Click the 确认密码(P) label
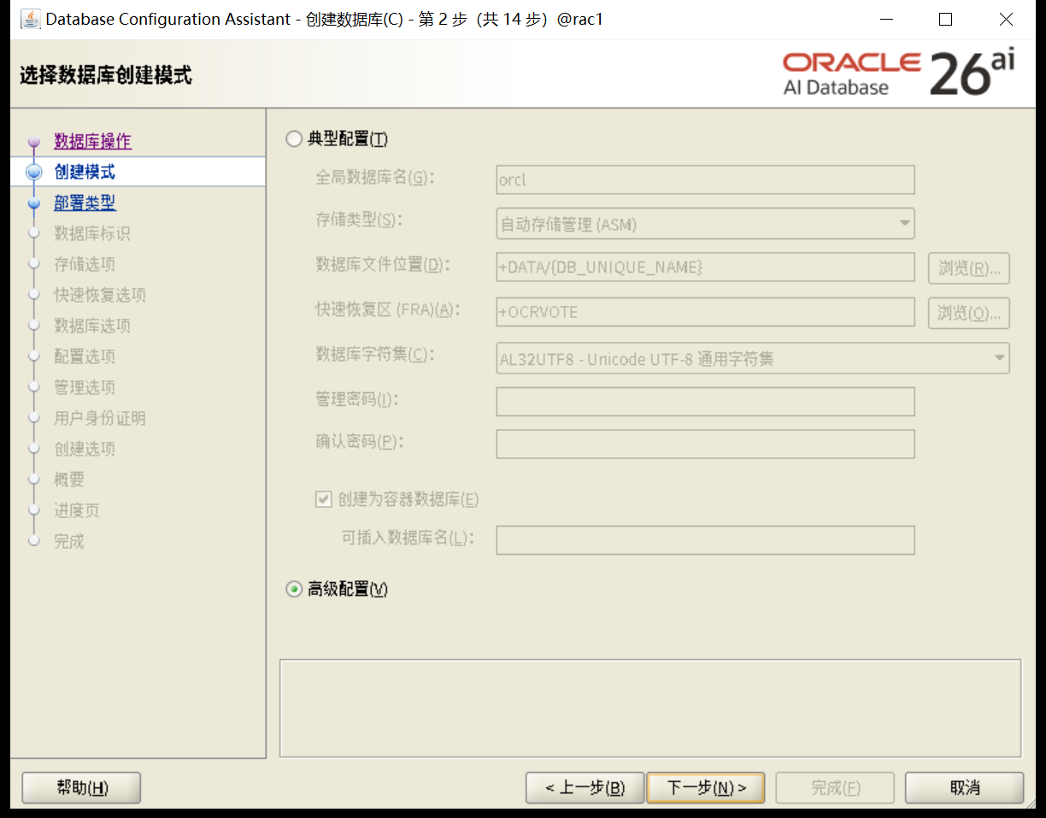This screenshot has width=1046, height=818. [x=358, y=441]
